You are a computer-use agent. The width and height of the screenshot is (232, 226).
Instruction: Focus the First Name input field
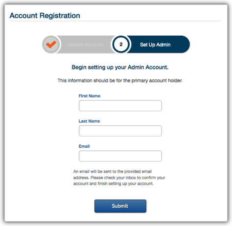point(120,106)
